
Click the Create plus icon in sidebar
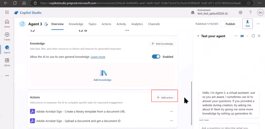[7, 36]
